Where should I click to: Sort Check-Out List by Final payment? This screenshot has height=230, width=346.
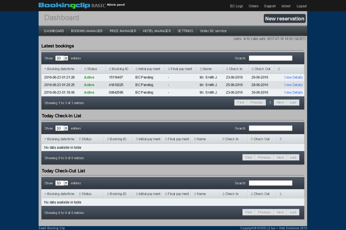[x=178, y=194]
